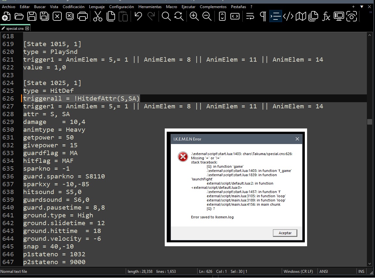Create a new file

(7, 16)
